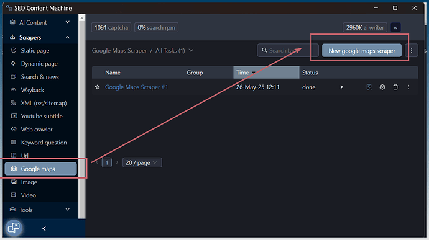Click the sidebar scrollbar up arrow

tap(82, 18)
